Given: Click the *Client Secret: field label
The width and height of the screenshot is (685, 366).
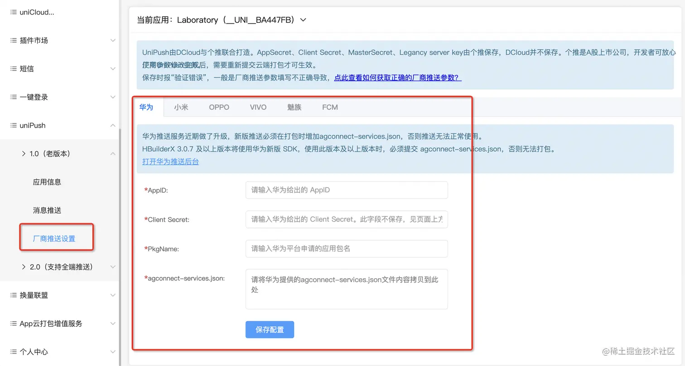Looking at the screenshot, I should [x=167, y=220].
